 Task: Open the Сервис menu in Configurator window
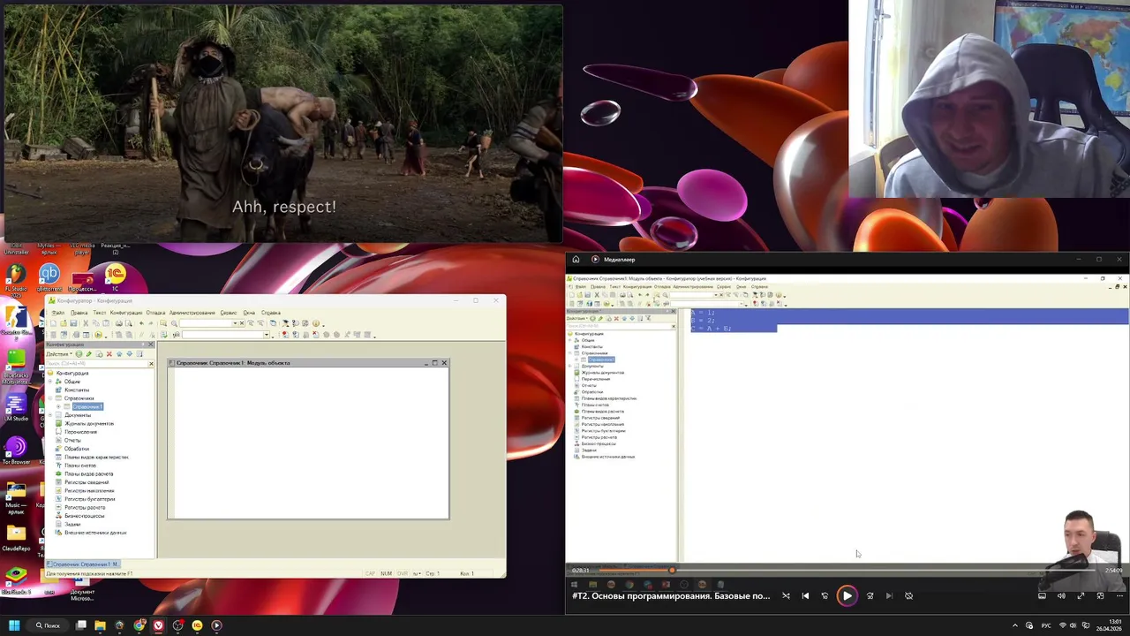pos(229,313)
